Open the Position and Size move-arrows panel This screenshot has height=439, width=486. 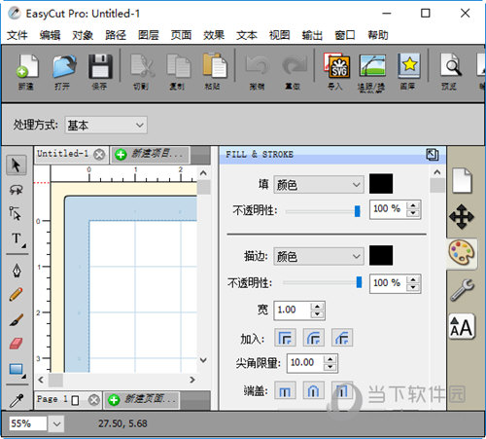coord(462,217)
